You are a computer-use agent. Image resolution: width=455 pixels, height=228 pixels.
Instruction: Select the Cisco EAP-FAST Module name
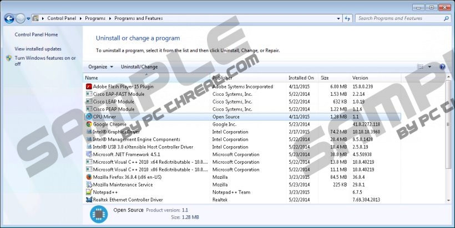[119, 94]
